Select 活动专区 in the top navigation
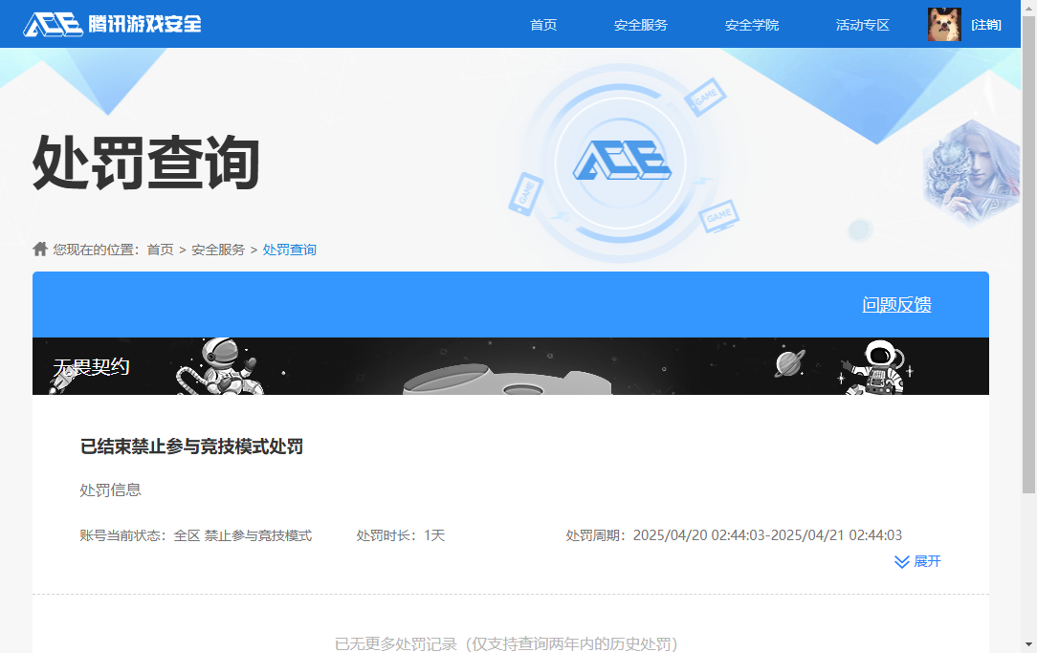The image size is (1037, 653). point(862,25)
